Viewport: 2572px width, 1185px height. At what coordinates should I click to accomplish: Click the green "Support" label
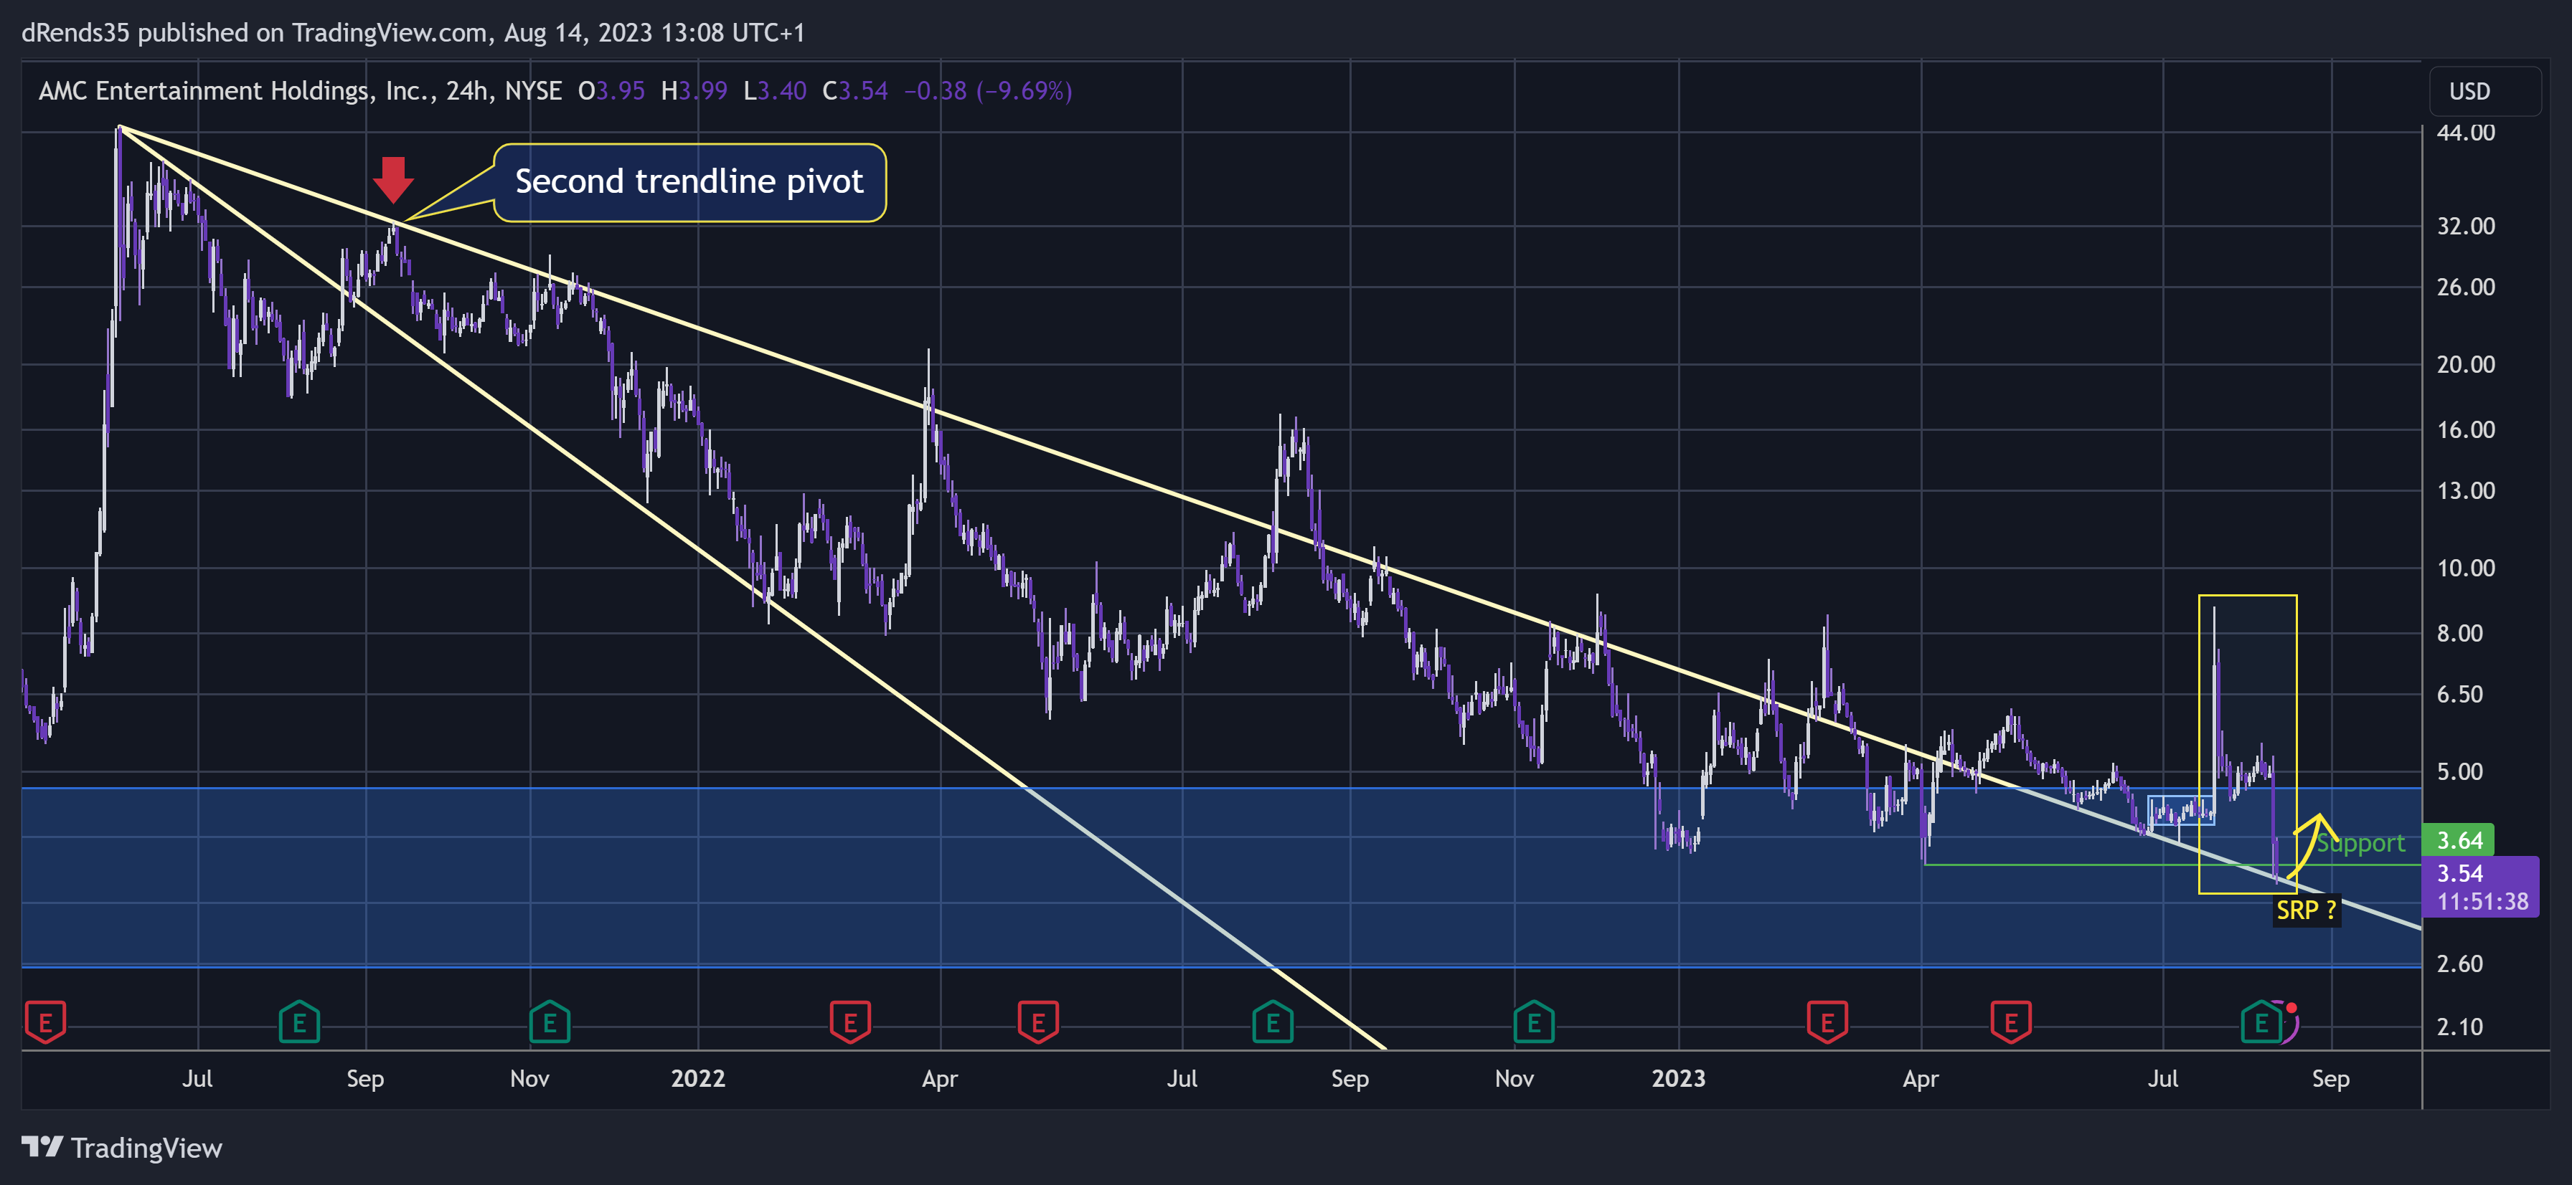click(x=2360, y=843)
